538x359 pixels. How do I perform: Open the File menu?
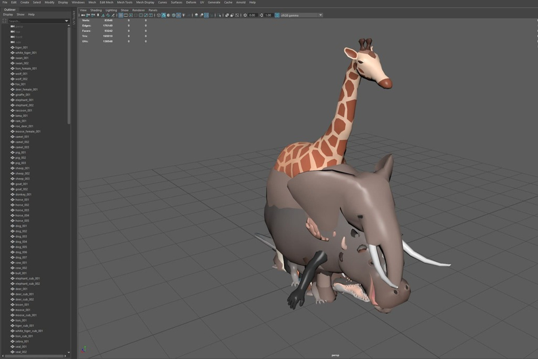coord(4,2)
